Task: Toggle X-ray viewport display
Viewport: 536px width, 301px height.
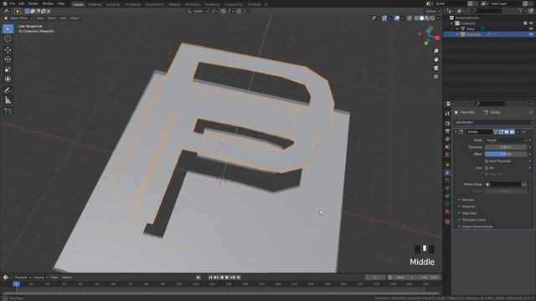Action: (x=410, y=18)
